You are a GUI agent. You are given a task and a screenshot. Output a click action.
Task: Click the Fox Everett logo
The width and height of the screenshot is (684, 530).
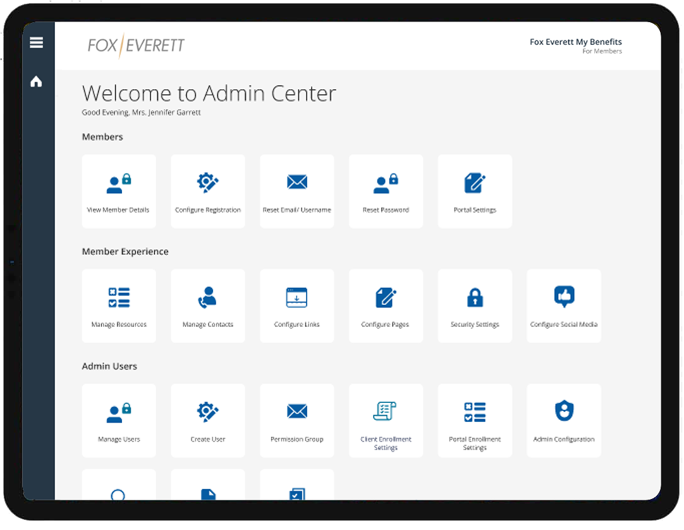136,46
